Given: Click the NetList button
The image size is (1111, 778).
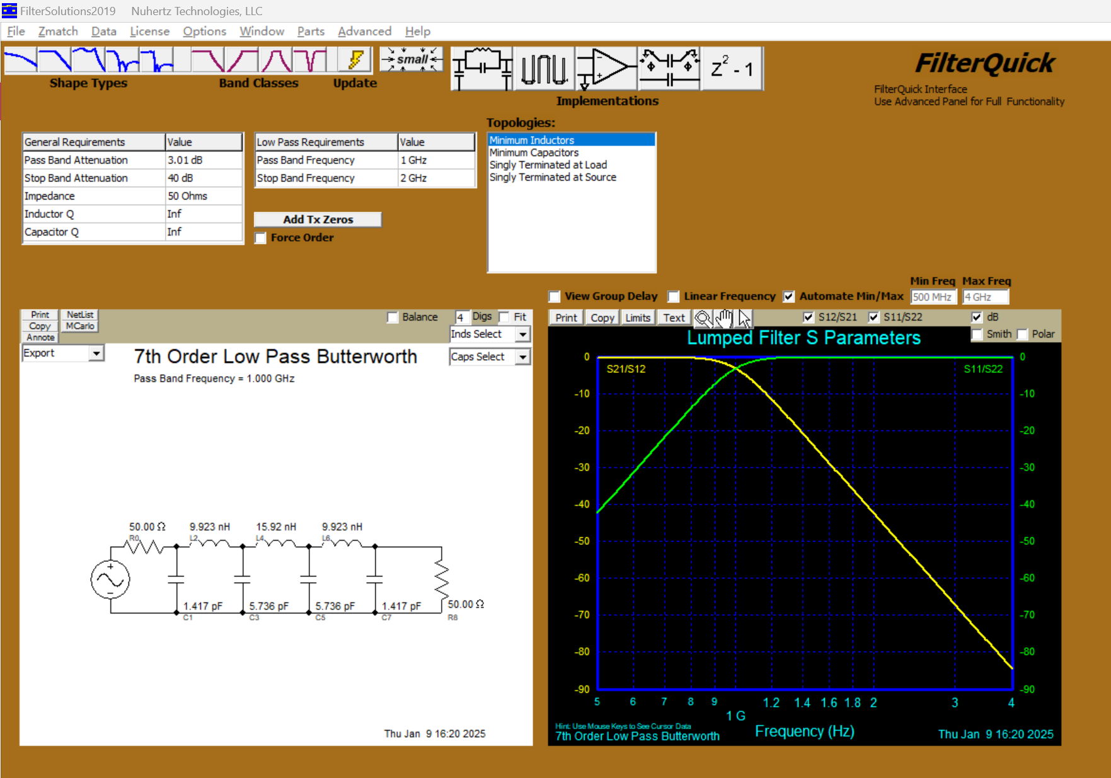Looking at the screenshot, I should coord(80,314).
